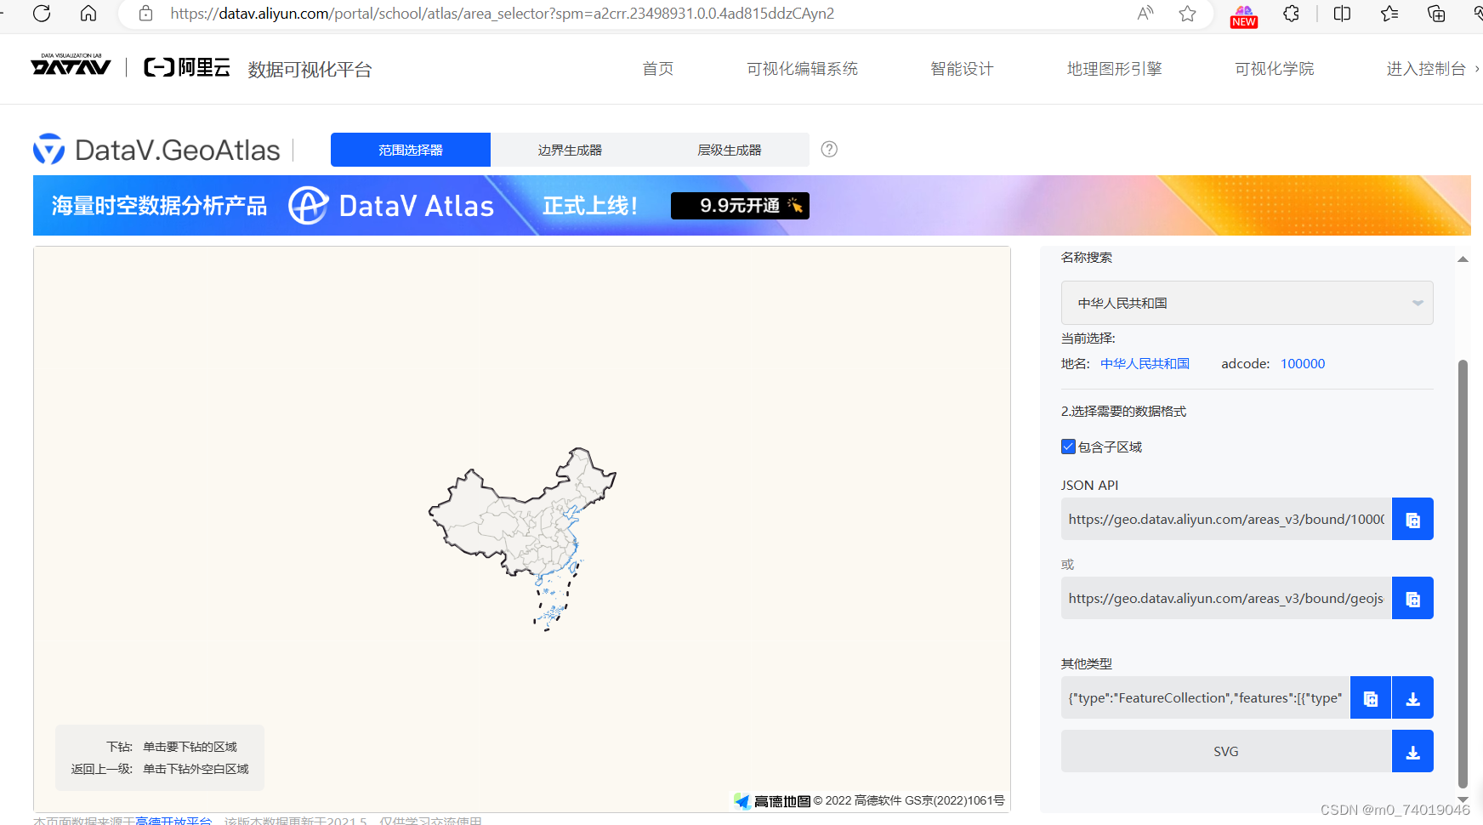Open Read Aloud icon in address bar
This screenshot has width=1483, height=825.
point(1145,14)
